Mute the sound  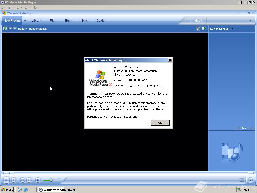pos(38,180)
